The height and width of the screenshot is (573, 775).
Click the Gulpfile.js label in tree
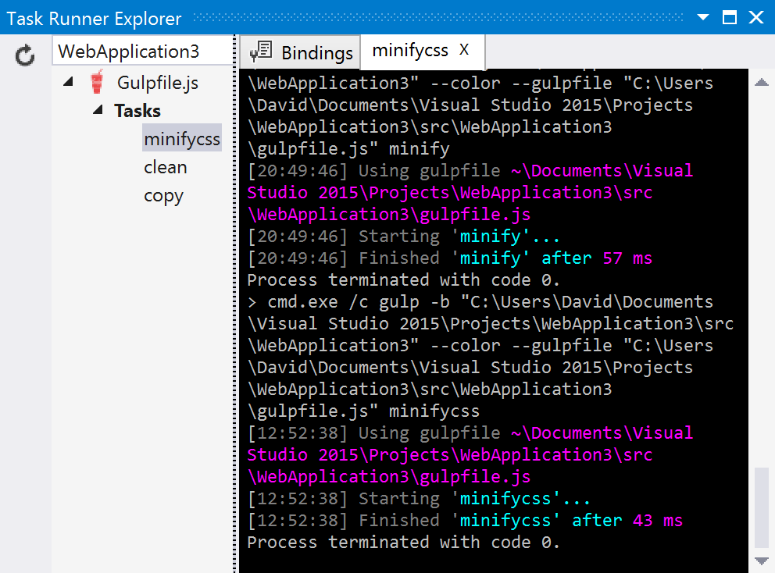click(x=158, y=83)
